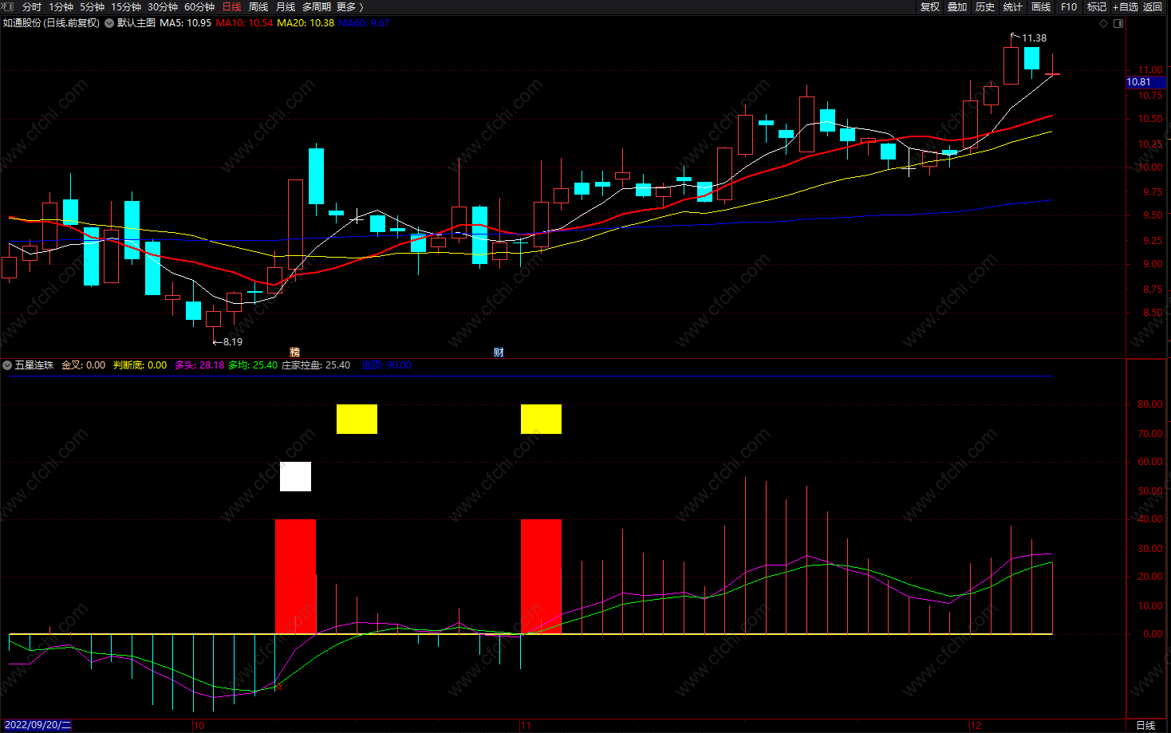This screenshot has height=733, width=1171.
Task: Select the 5分钟 period
Action: [x=93, y=7]
